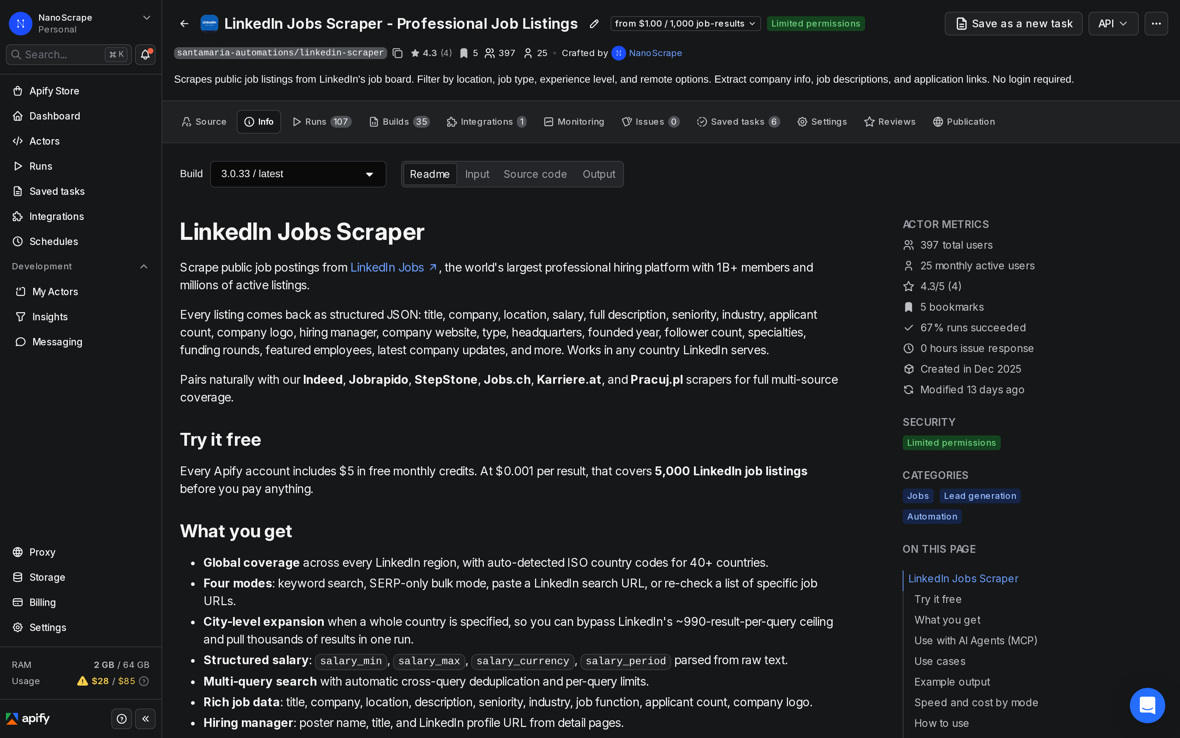Image resolution: width=1180 pixels, height=738 pixels.
Task: Click the Jobs category tag
Action: tap(918, 496)
